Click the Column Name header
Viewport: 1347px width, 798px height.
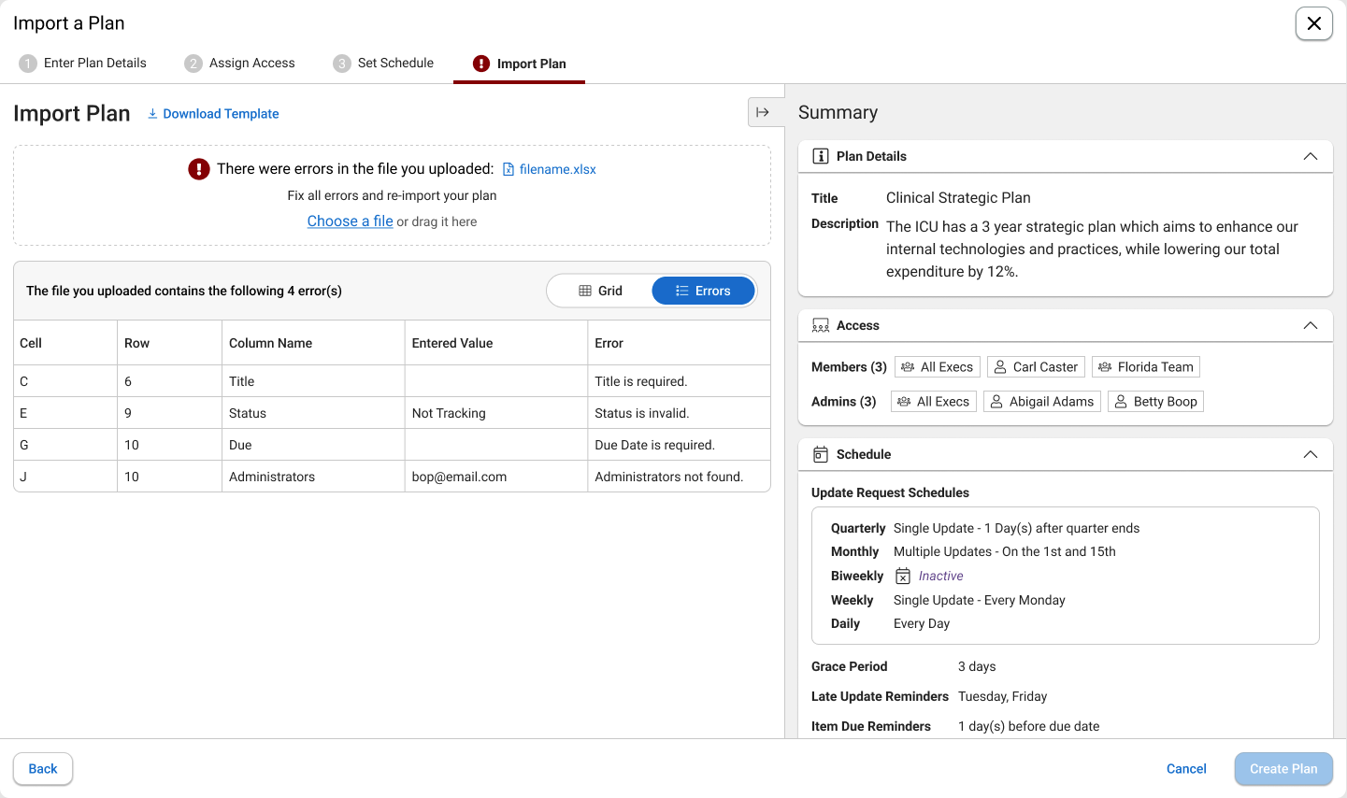(x=313, y=343)
